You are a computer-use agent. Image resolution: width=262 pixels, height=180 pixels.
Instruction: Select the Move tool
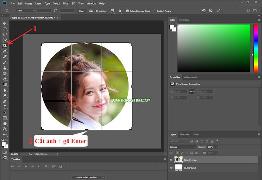point(5,23)
